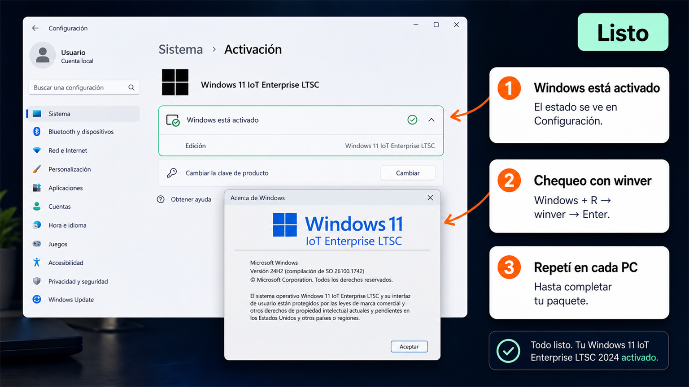Click the Red e Internet wifi icon
689x387 pixels.
pos(37,150)
